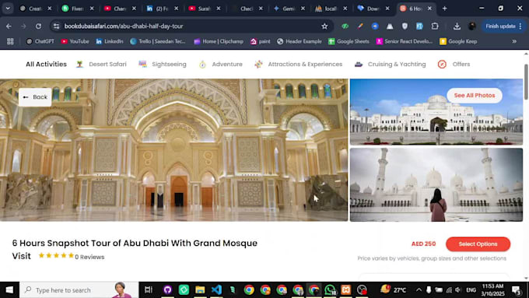Open Cruising & Yachting category
Image resolution: width=529 pixels, height=298 pixels.
point(391,64)
